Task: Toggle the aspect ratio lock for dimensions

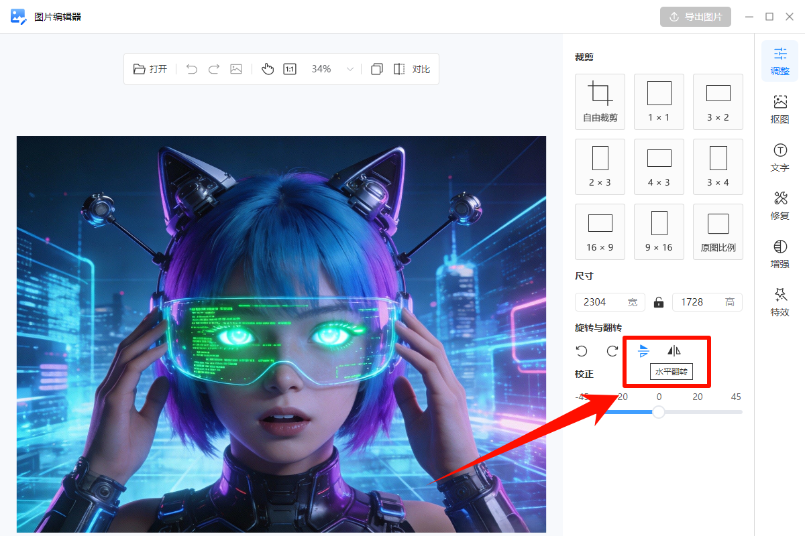Action: (658, 302)
